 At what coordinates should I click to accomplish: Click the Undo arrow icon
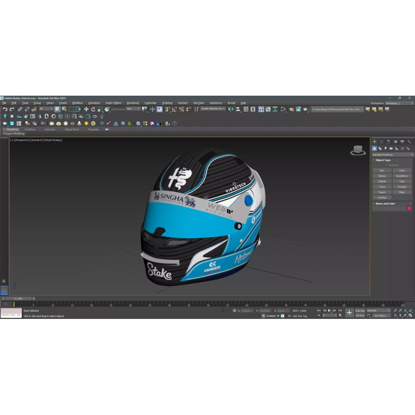pos(5,110)
